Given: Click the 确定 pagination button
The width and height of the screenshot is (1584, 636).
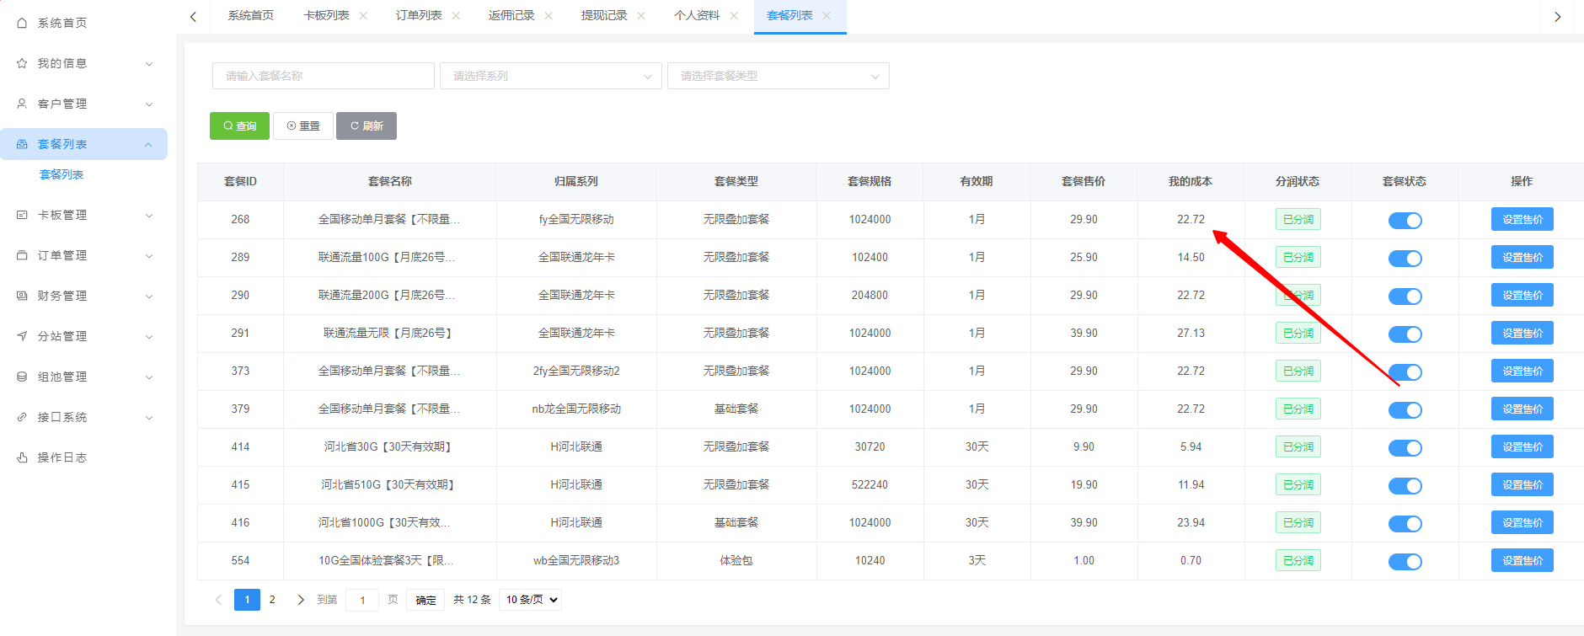Looking at the screenshot, I should click(425, 600).
